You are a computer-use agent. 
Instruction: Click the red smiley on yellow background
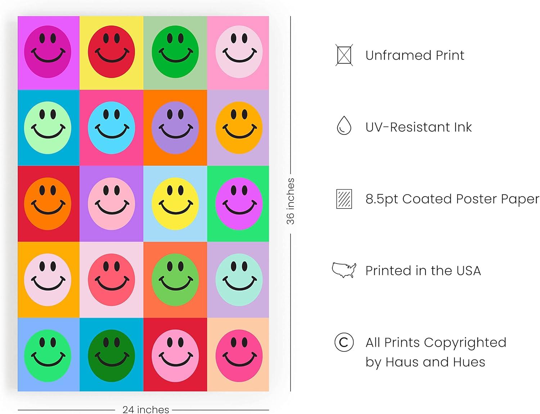tap(111, 52)
